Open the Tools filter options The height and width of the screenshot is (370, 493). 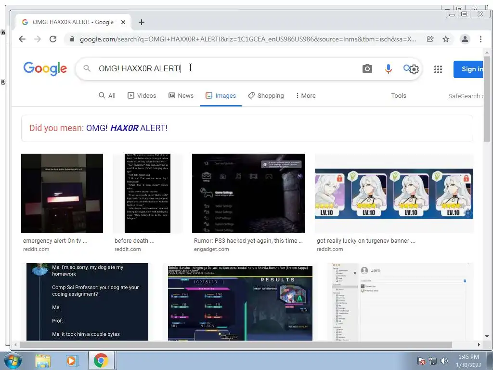(398, 96)
